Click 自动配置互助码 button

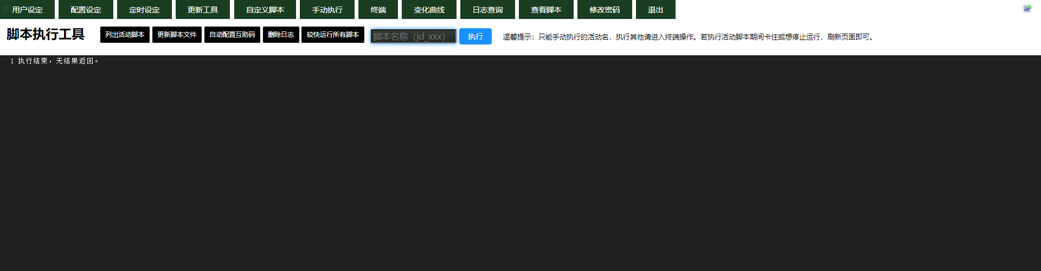[x=232, y=35]
